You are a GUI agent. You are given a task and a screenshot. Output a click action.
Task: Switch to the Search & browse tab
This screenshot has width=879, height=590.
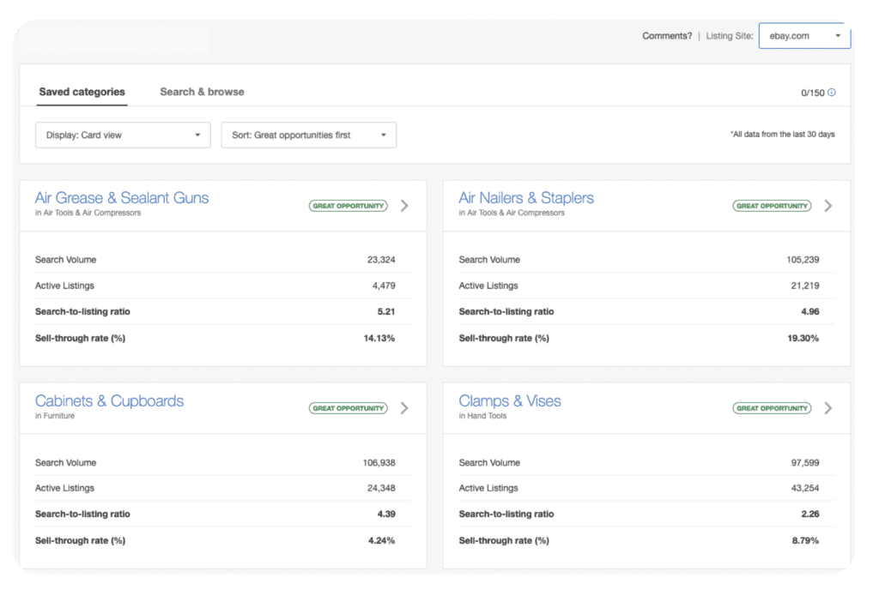point(202,91)
